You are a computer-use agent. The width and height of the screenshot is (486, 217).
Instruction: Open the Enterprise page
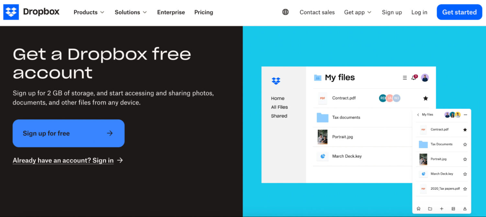pyautogui.click(x=171, y=12)
